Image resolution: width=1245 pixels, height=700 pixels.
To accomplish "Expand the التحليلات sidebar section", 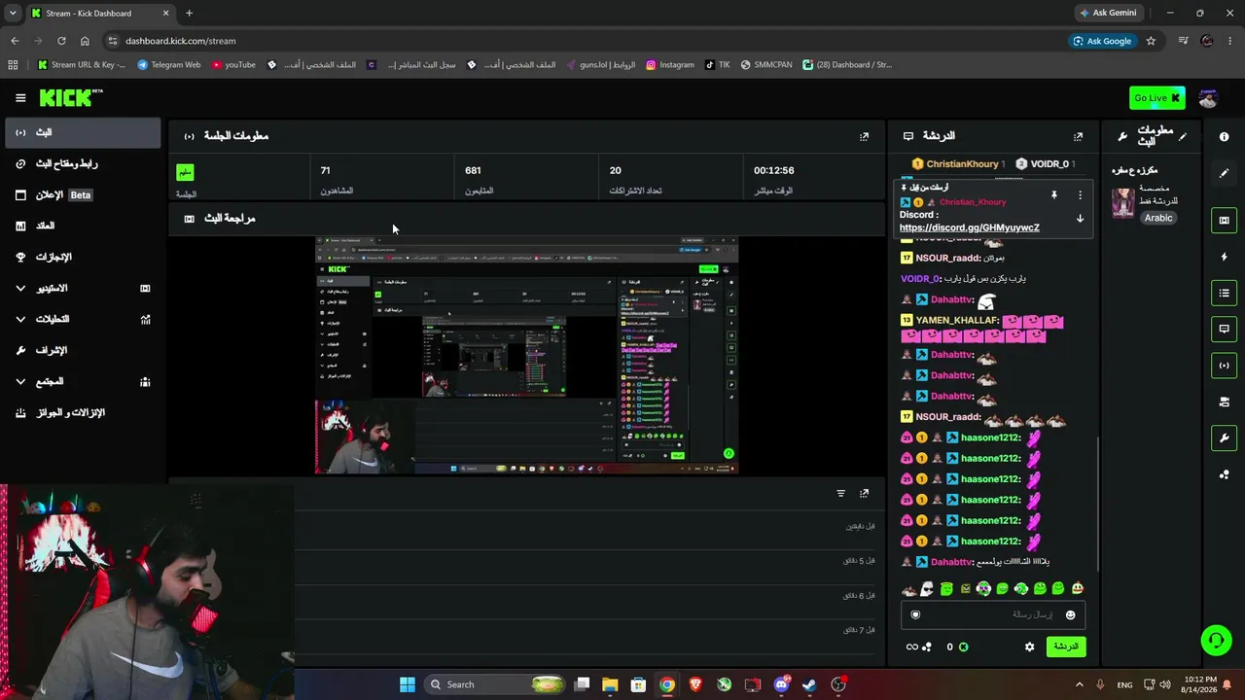I will pyautogui.click(x=83, y=320).
